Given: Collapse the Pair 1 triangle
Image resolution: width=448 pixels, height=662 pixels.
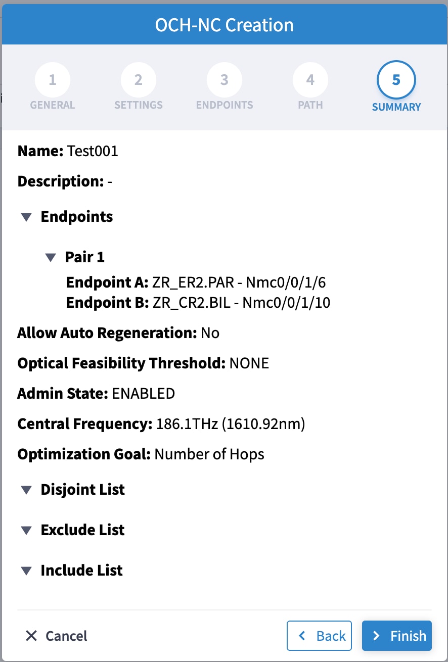Looking at the screenshot, I should click(51, 257).
